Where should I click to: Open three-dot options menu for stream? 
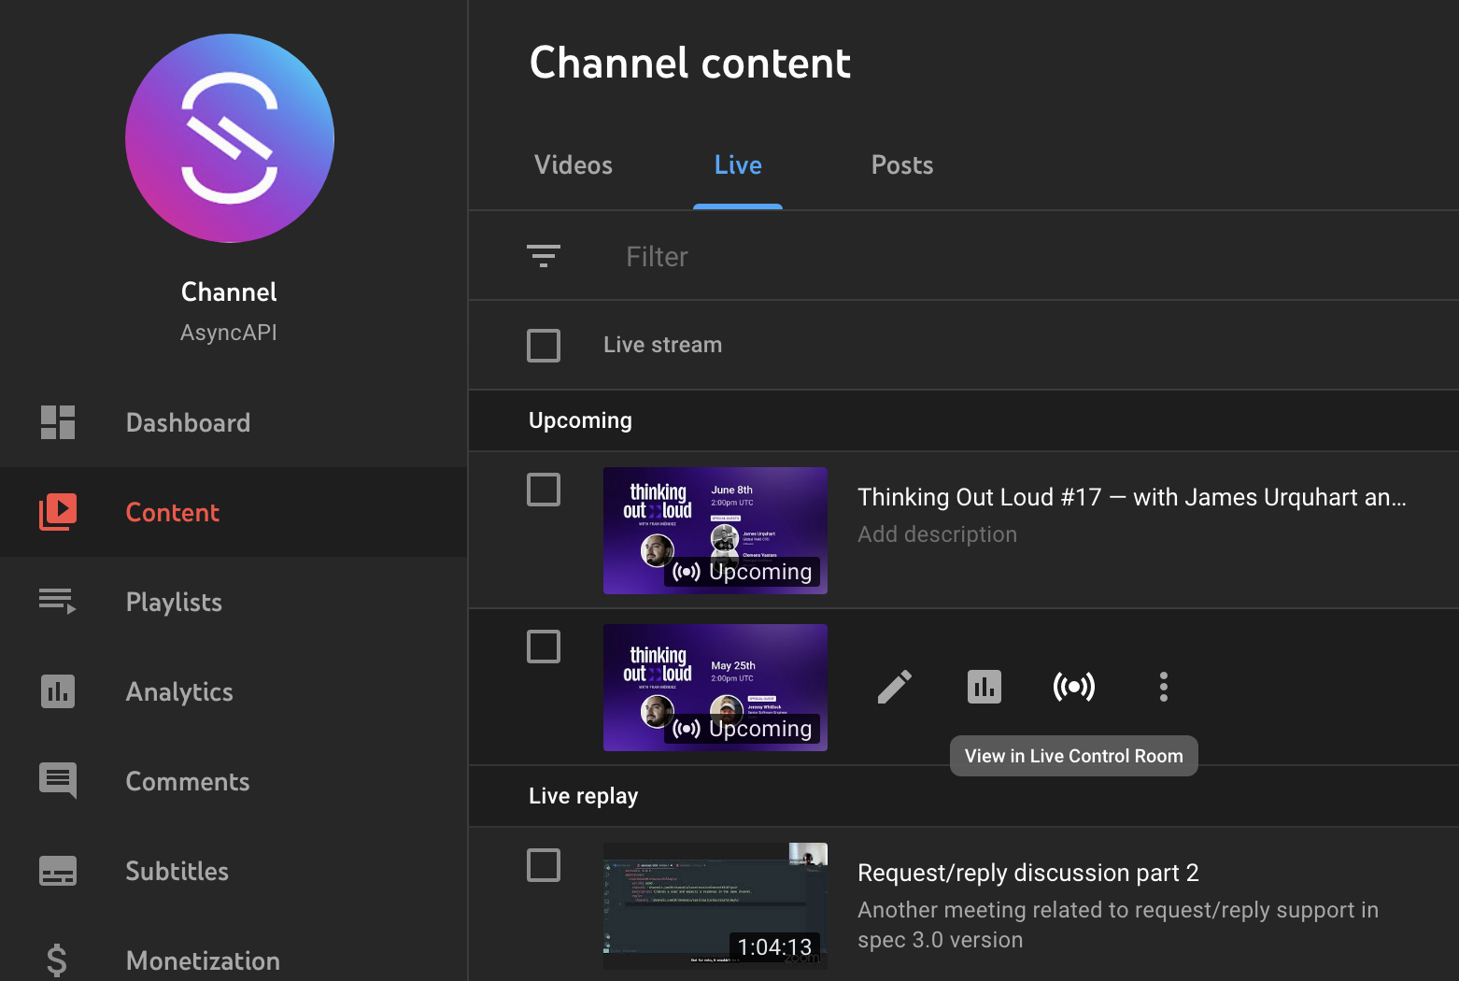(x=1164, y=687)
